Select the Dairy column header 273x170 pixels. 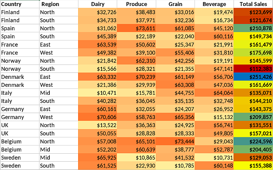coord(98,4)
